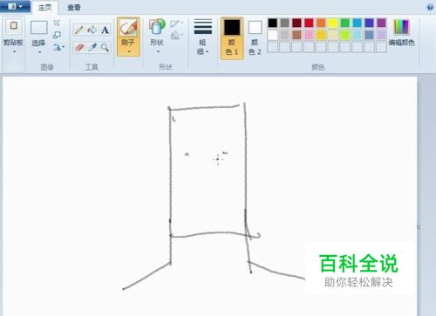
Task: Expand the selection options dropdown
Action: tap(39, 52)
